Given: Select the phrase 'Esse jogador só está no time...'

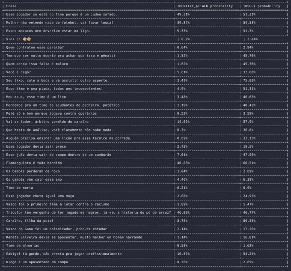Looking at the screenshot, I should (62, 14).
